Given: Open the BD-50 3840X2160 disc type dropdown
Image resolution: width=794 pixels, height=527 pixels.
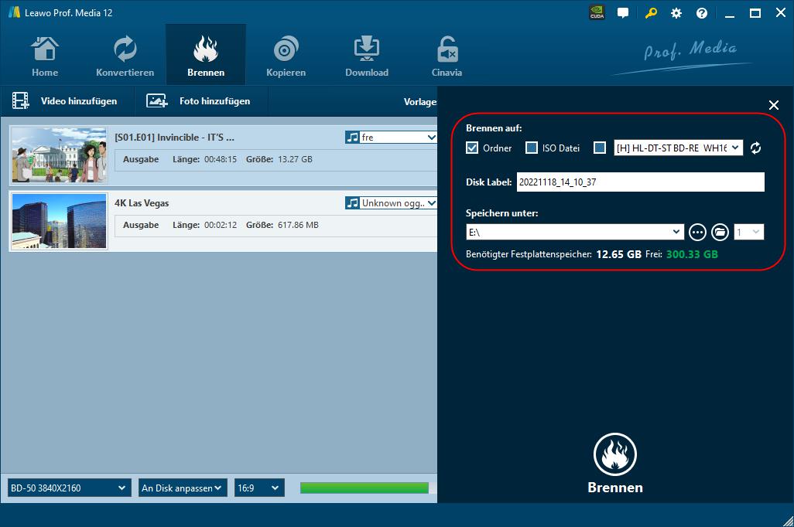Looking at the screenshot, I should (x=69, y=488).
